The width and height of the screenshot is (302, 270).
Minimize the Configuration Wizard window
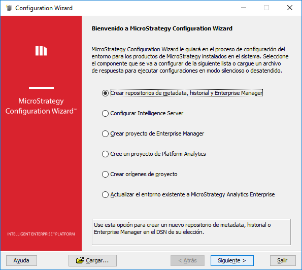(x=244, y=8)
